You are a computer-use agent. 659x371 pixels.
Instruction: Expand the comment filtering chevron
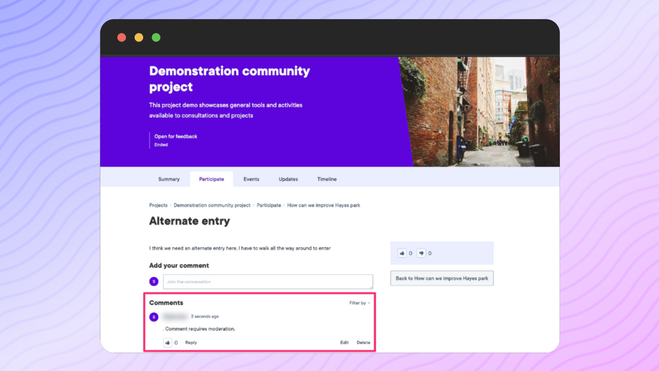pyautogui.click(x=369, y=303)
